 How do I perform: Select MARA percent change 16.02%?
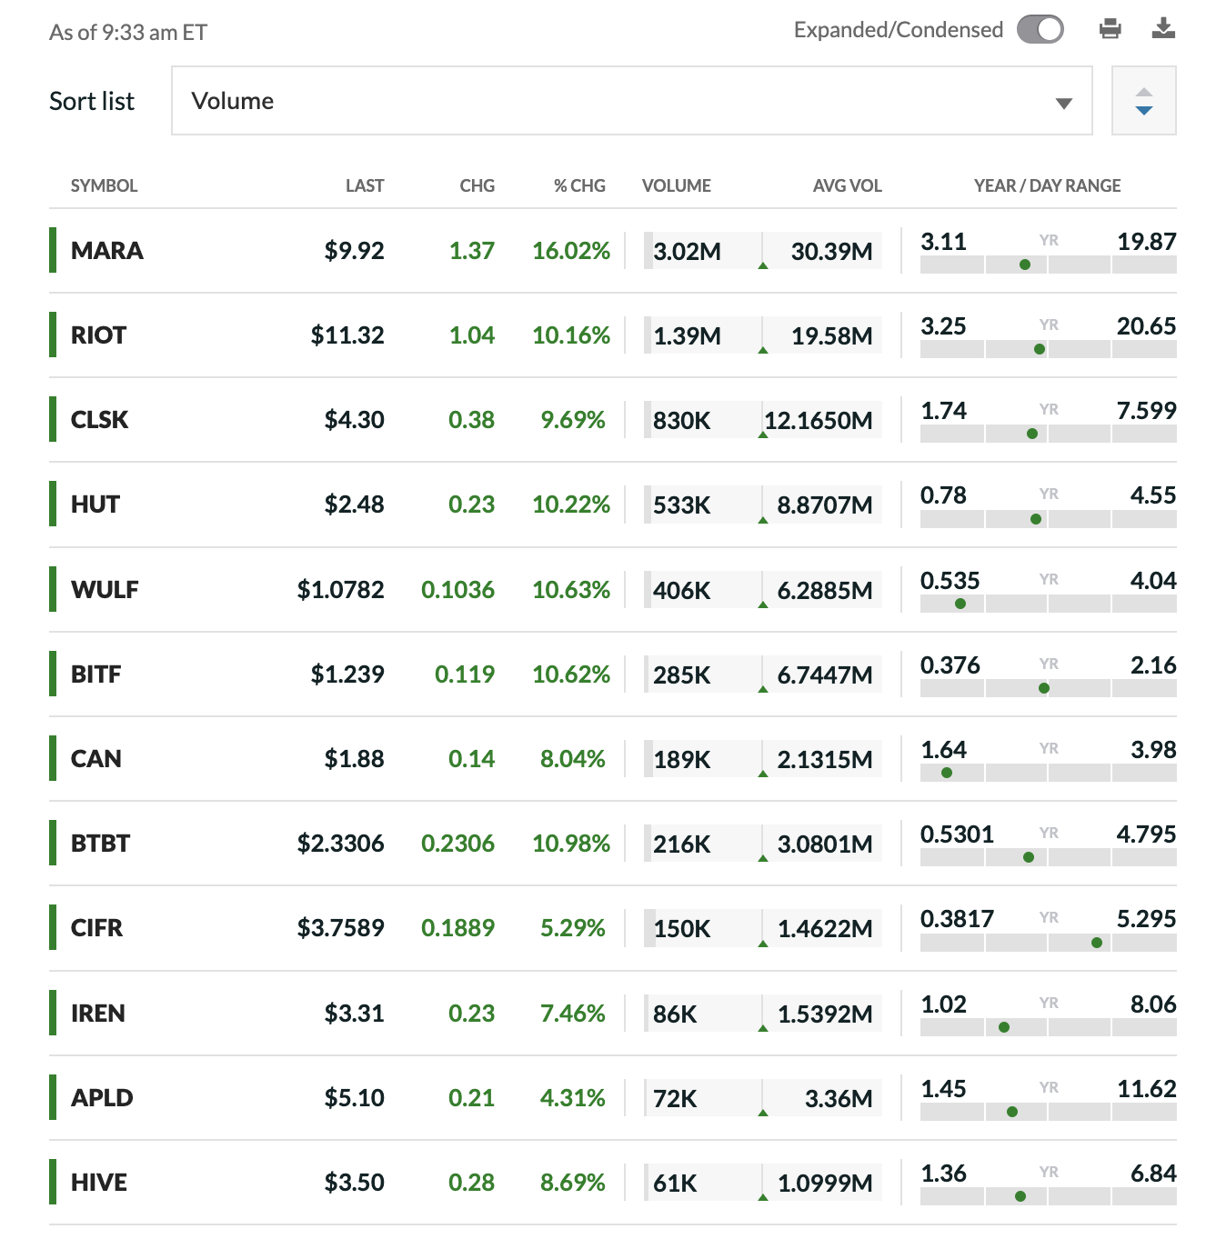571,251
